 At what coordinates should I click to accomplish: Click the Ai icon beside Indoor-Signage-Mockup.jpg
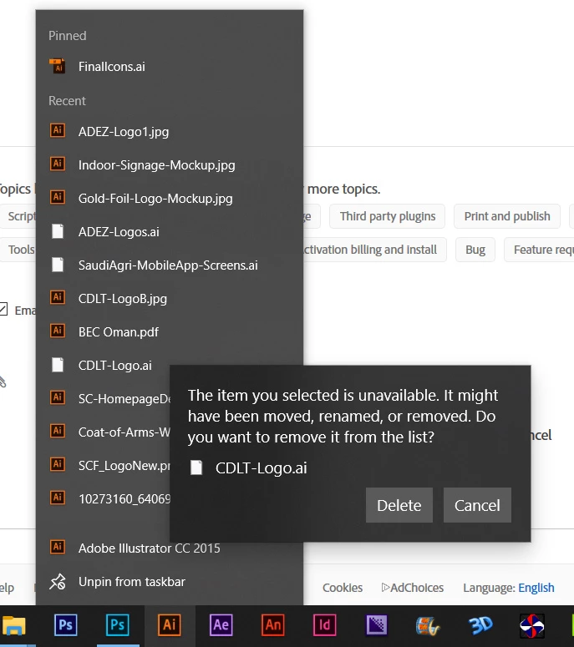point(58,164)
